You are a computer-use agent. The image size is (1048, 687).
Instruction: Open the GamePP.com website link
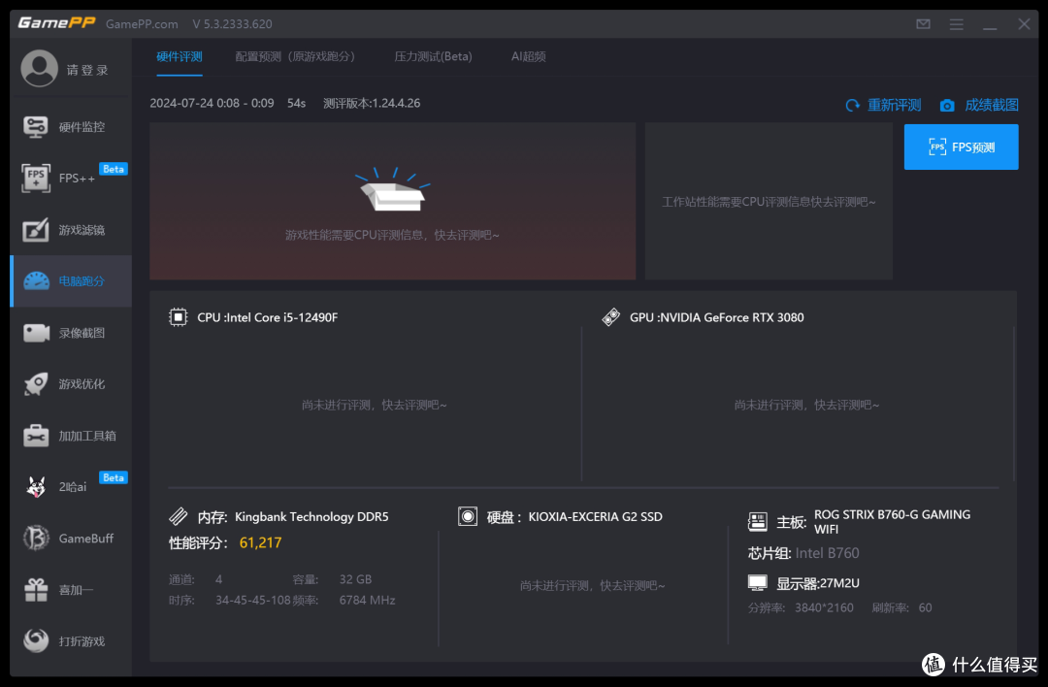pos(142,24)
